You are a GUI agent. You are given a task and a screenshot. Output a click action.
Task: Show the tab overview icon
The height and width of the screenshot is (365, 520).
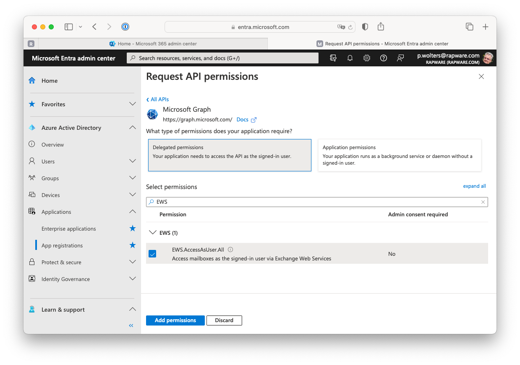click(x=470, y=27)
